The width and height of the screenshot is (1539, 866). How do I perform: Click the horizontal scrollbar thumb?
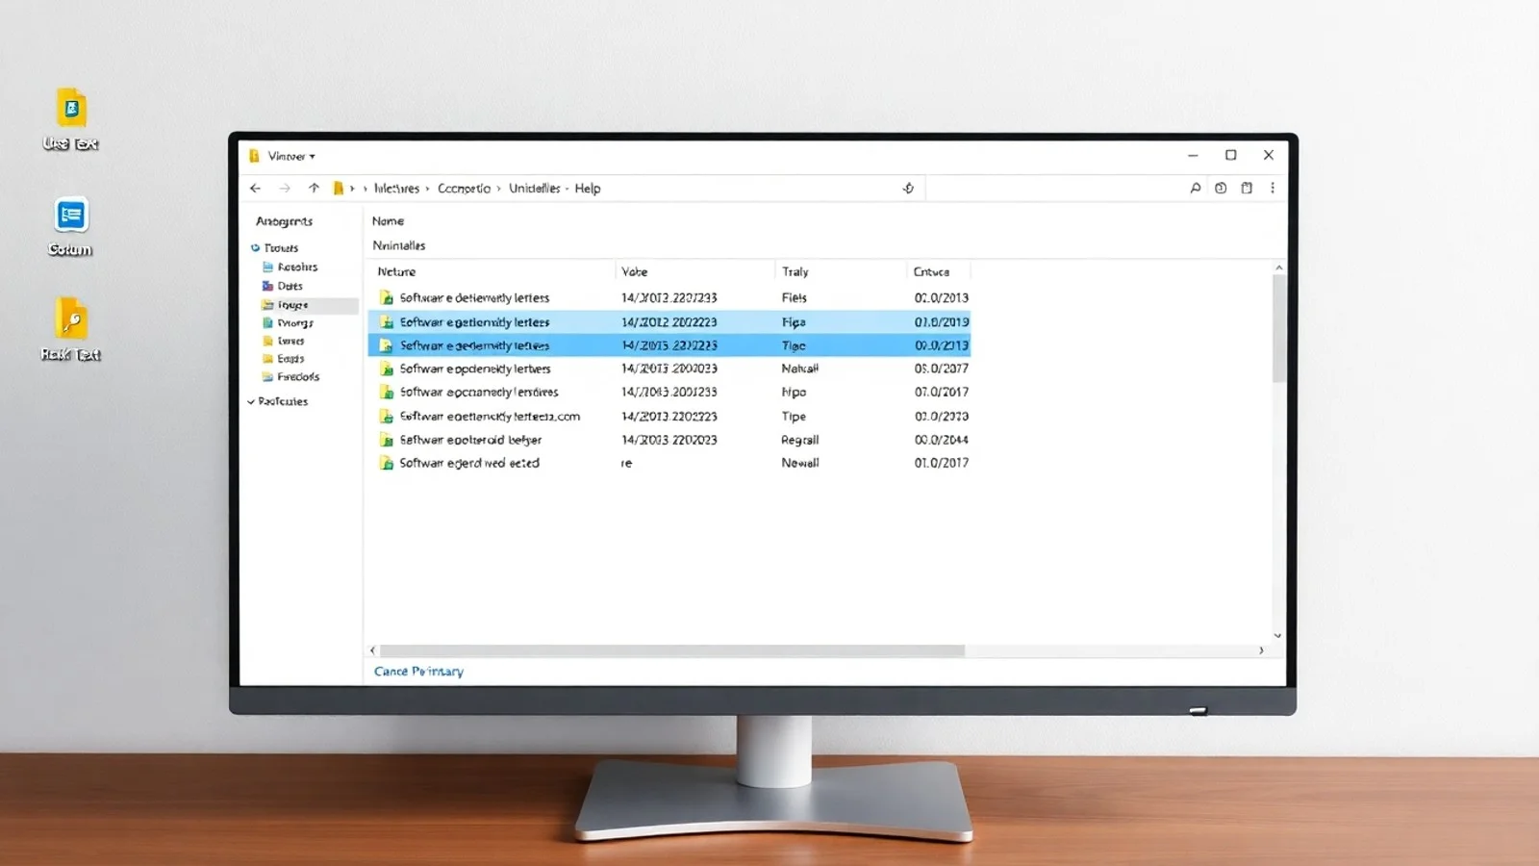pos(671,651)
